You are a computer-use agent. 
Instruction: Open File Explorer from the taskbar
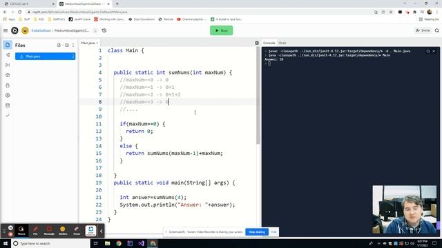108,243
